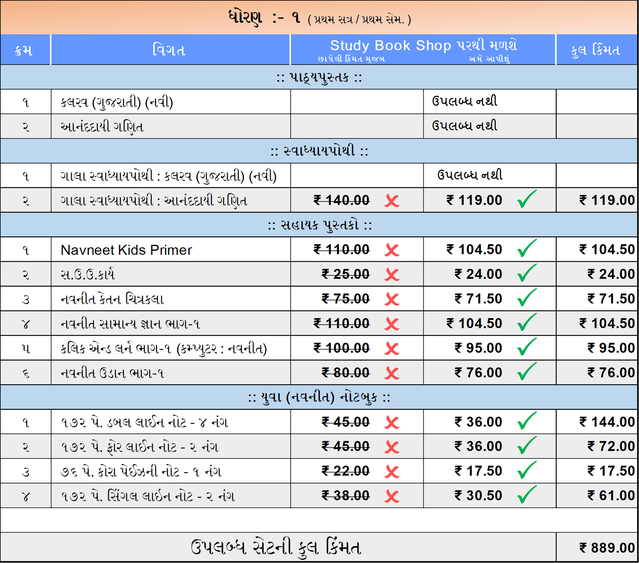
Task: Click the ₹144.00 total for double line notebooks
Action: tap(606, 422)
